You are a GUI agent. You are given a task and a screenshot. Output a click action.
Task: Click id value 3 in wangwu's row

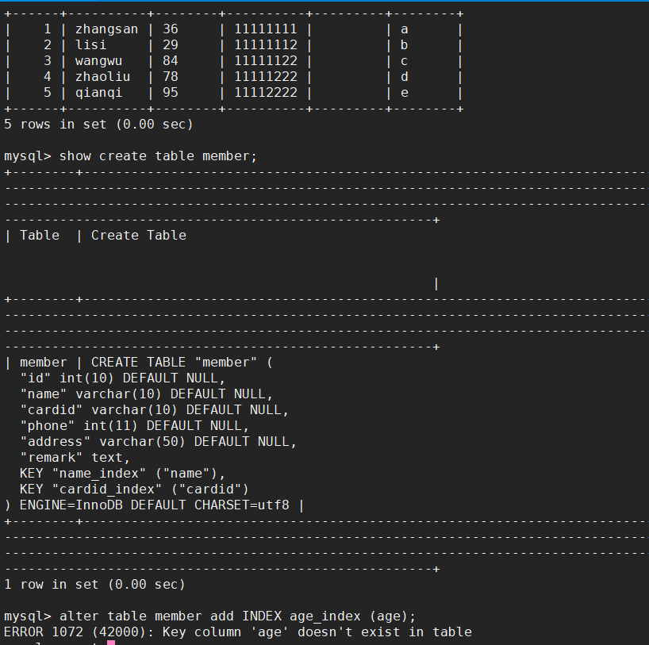(x=48, y=61)
